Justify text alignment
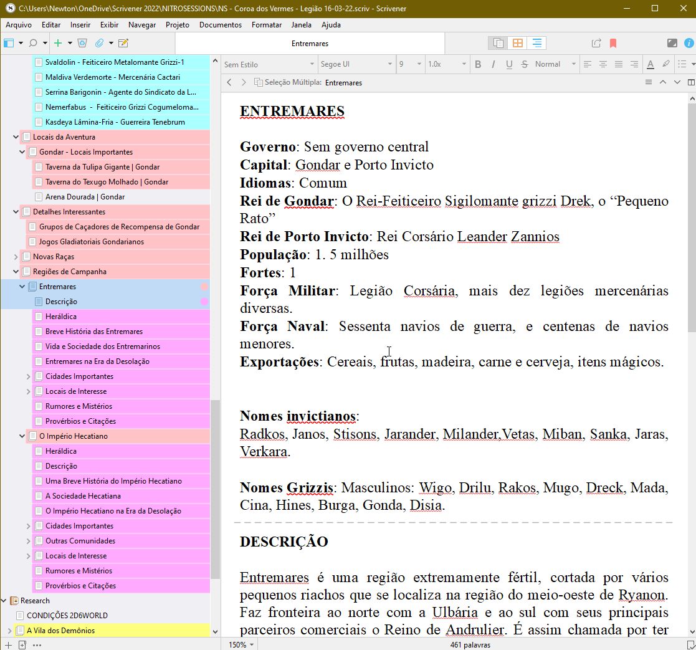Image resolution: width=696 pixels, height=650 pixels. (x=618, y=64)
